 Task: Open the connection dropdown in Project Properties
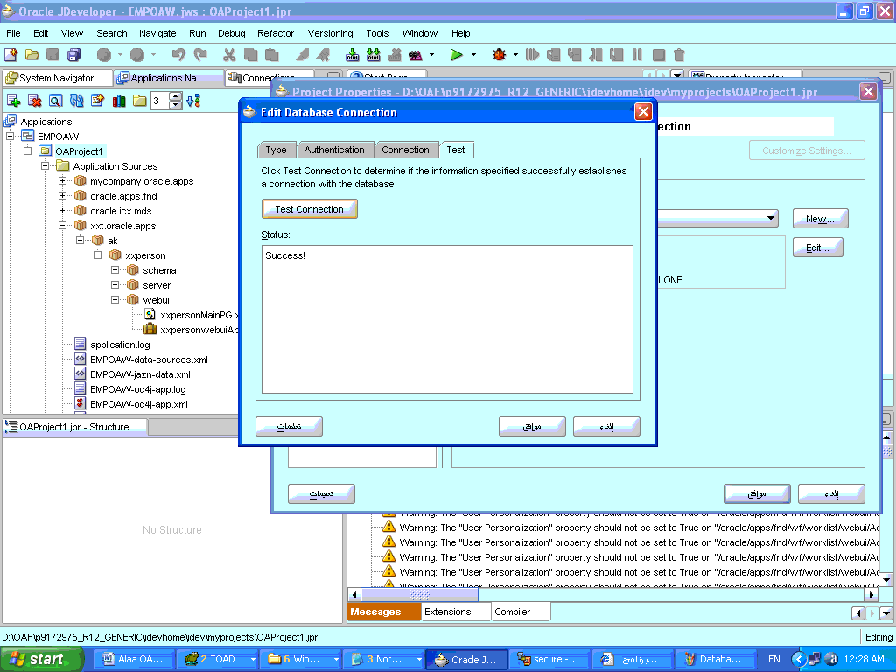pos(771,218)
